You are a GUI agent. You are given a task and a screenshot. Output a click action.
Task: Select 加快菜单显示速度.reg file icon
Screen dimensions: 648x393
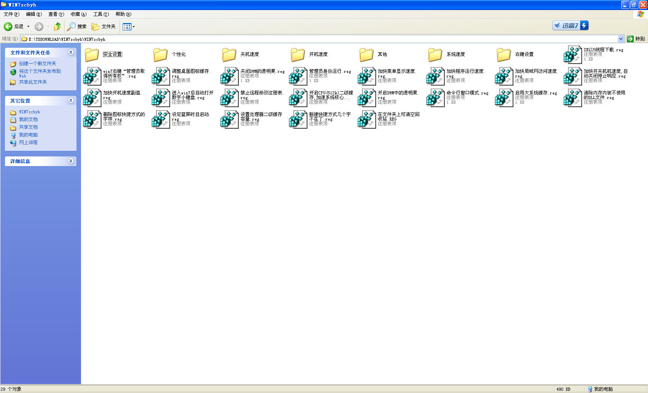coord(366,76)
